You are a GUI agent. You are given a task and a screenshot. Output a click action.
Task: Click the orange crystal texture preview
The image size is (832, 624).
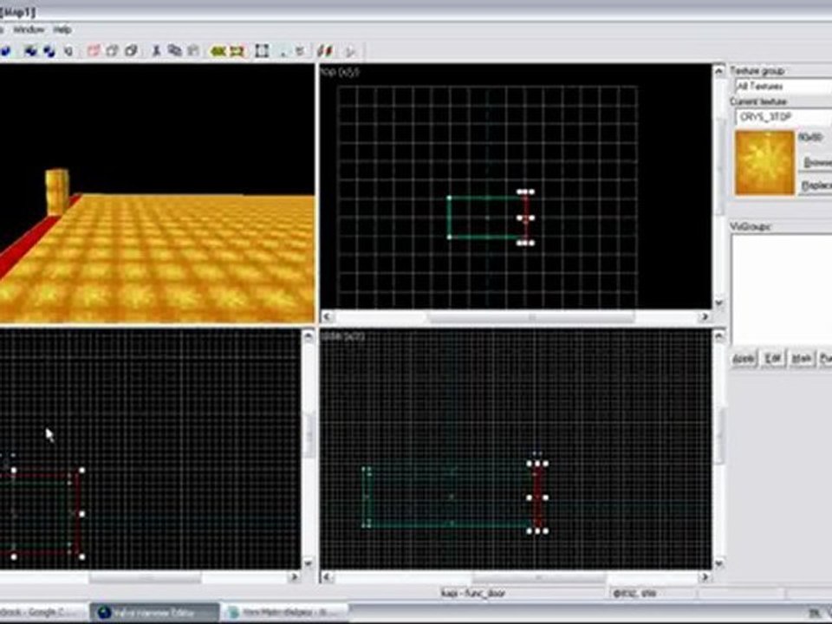click(764, 164)
